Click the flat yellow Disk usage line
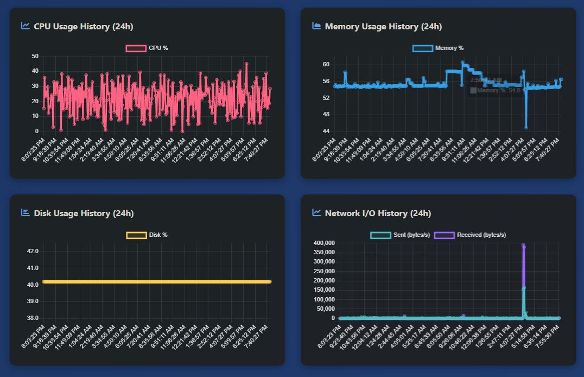This screenshot has width=584, height=377. point(156,281)
